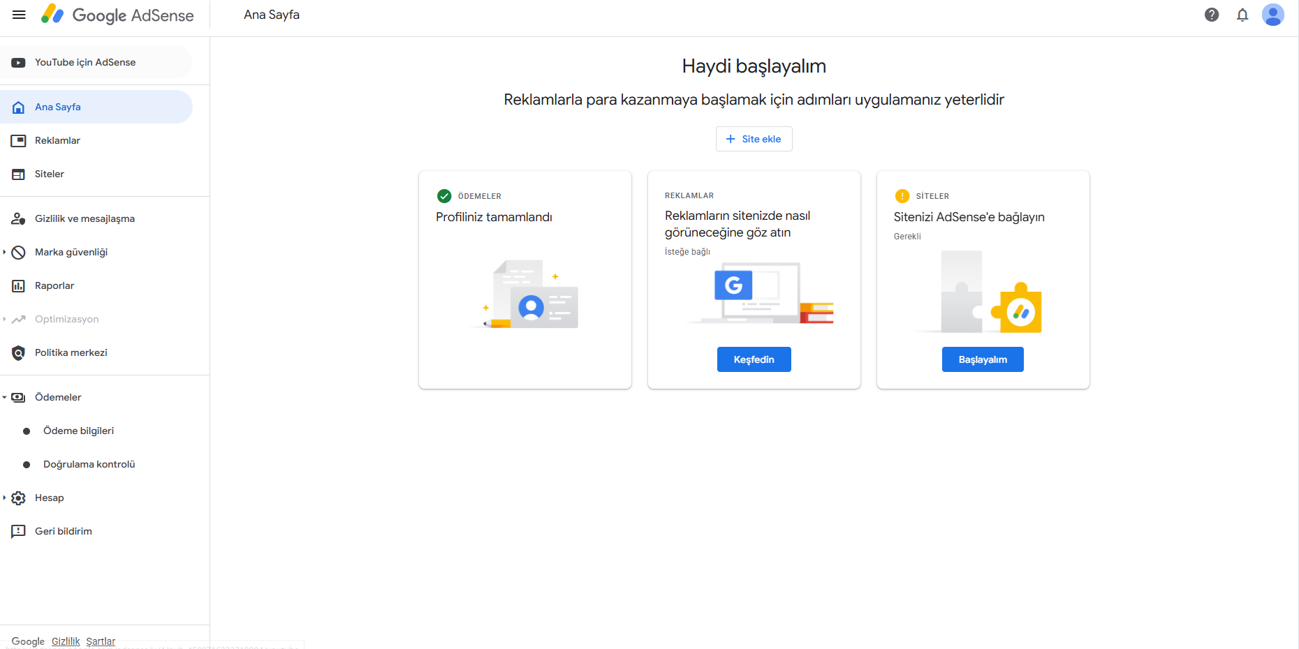The height and width of the screenshot is (649, 1299).
Task: Open the Siteler menu item
Action: (x=96, y=174)
